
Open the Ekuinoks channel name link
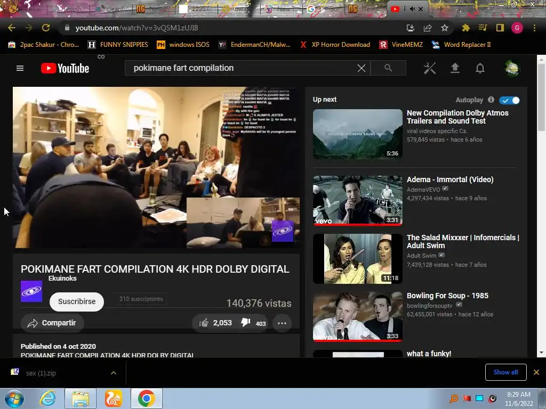click(62, 278)
